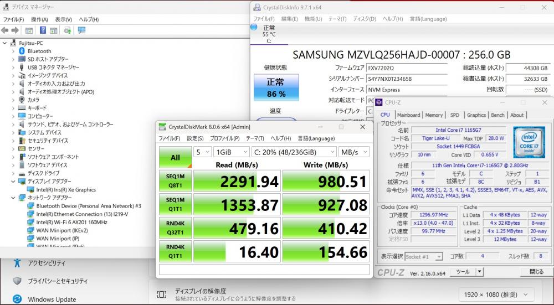
Task: Click the Socket #1 selection combo in CPU-Z
Action: 424,257
